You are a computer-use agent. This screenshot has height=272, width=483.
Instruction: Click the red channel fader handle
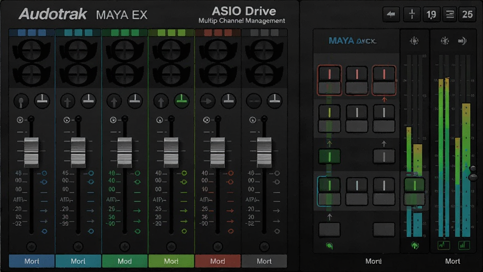[217, 152]
